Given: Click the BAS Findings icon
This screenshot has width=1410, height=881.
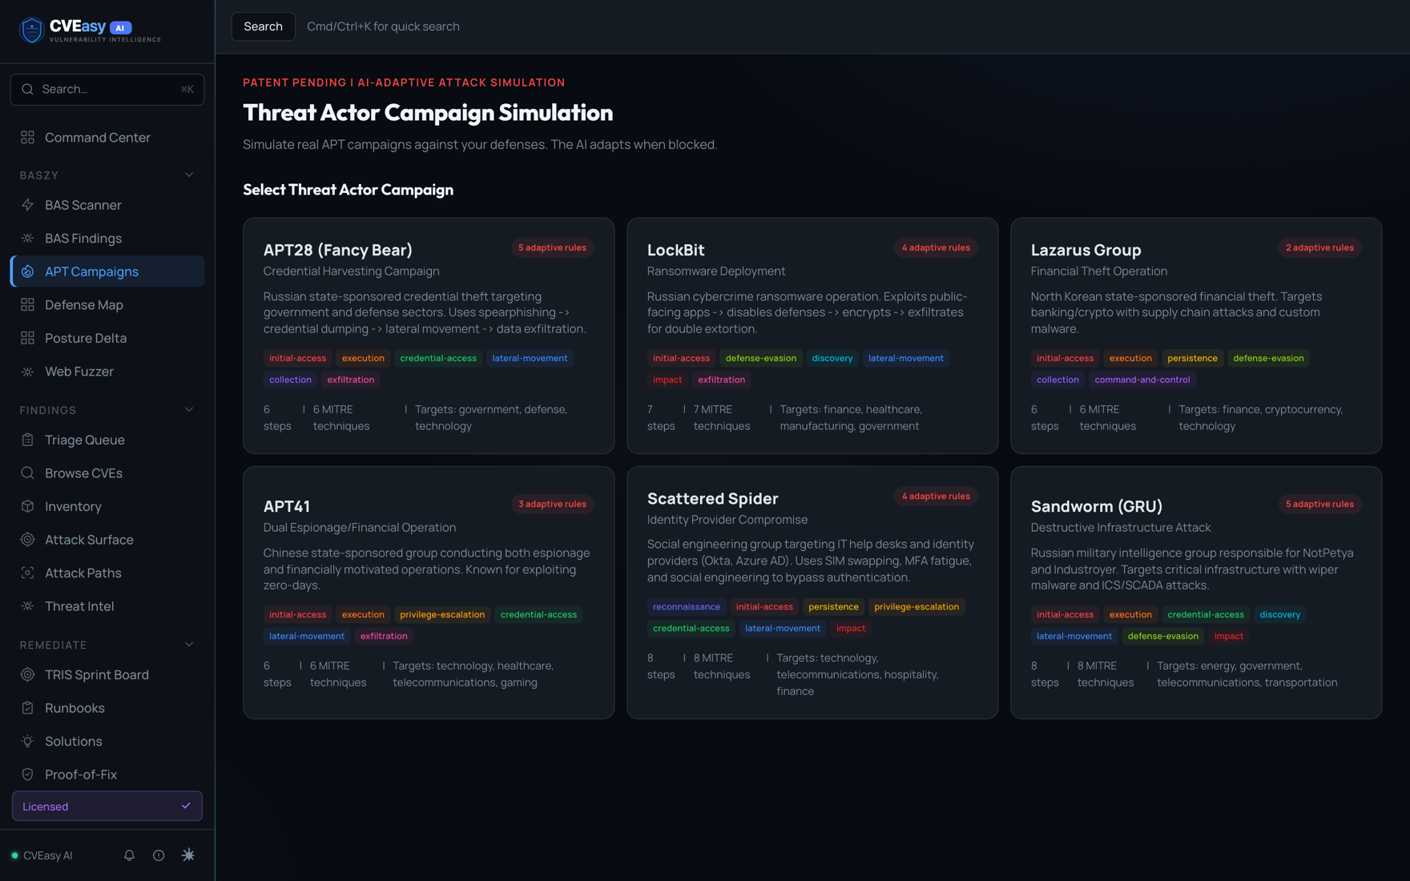Looking at the screenshot, I should click(x=27, y=239).
